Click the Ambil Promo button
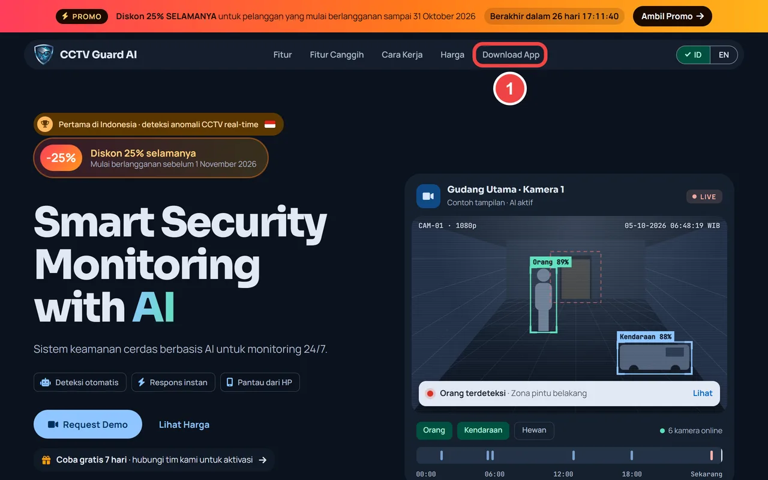The width and height of the screenshot is (768, 480). [673, 16]
